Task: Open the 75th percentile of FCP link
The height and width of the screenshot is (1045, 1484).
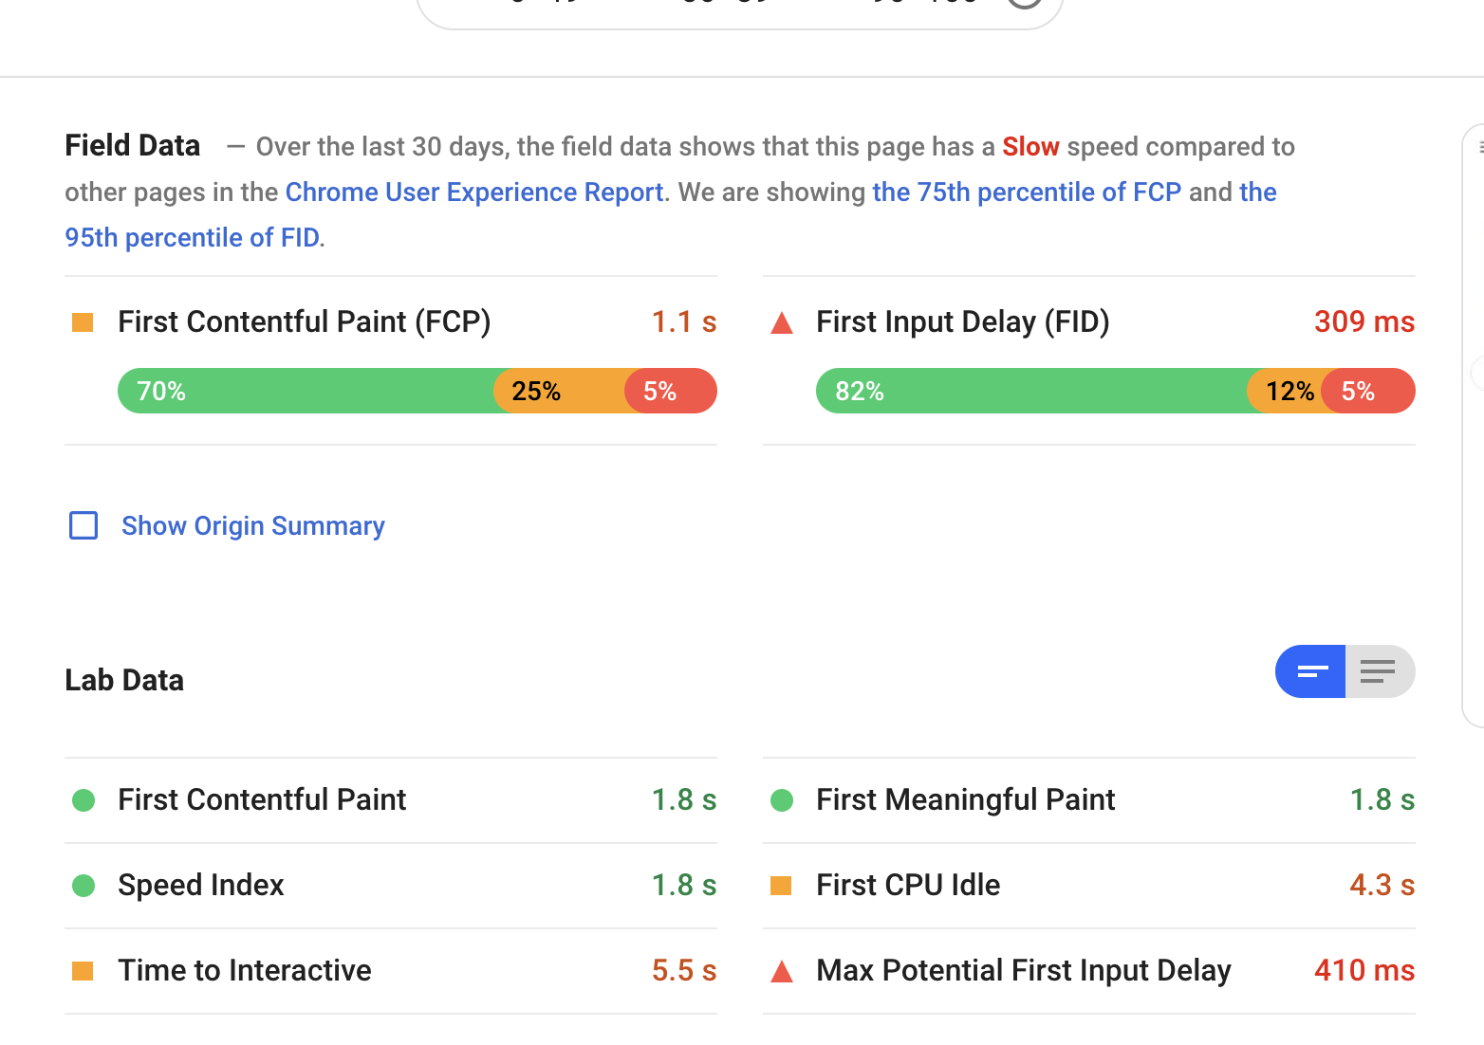Action: 1027,192
